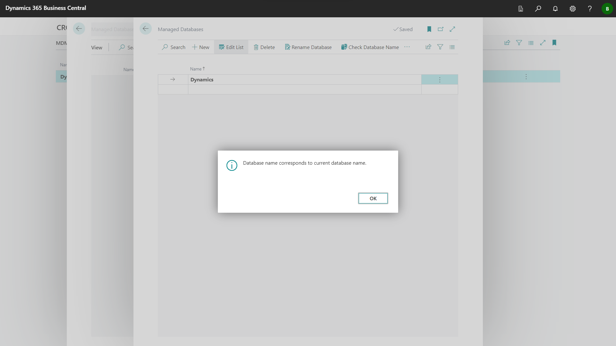This screenshot has height=346, width=616.
Task: Click OK in the database name dialog
Action: tap(373, 198)
